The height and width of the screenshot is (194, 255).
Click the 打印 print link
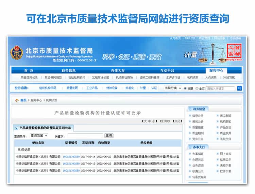(165, 121)
